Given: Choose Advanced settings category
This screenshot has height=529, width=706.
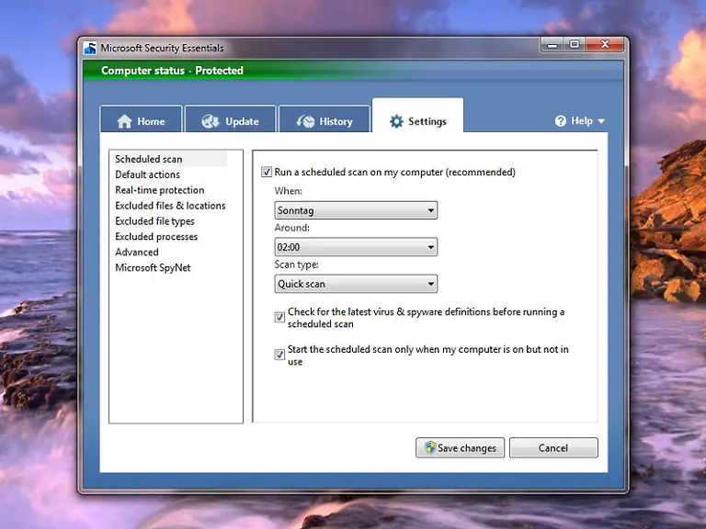Looking at the screenshot, I should click(136, 253).
